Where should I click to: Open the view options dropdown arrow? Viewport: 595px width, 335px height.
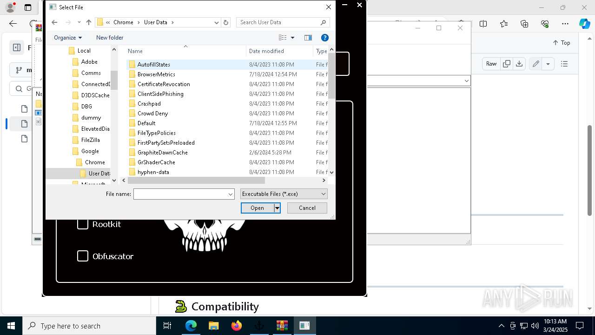(x=292, y=38)
